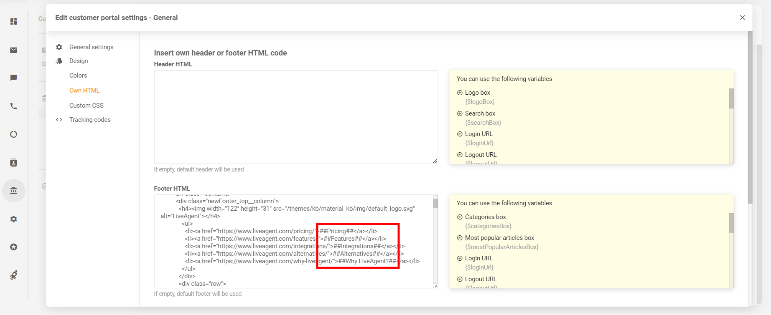Open the rocket icon in left sidebar
The height and width of the screenshot is (315, 771).
[14, 275]
